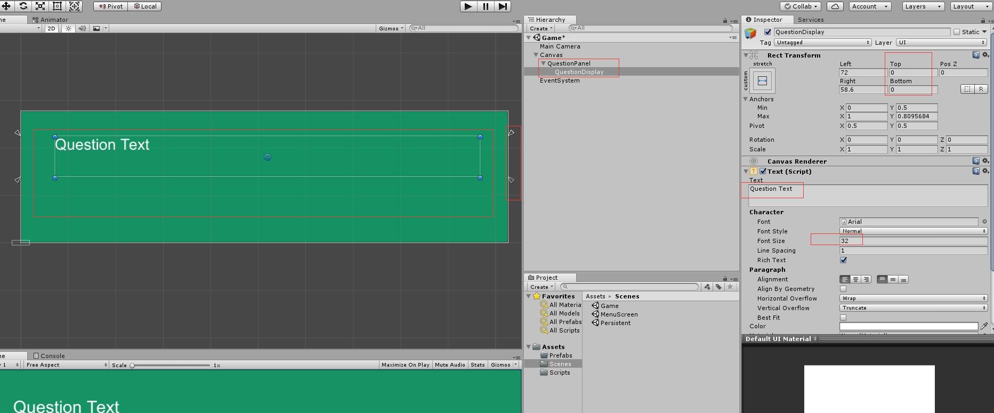Open the Account dropdown

(870, 6)
